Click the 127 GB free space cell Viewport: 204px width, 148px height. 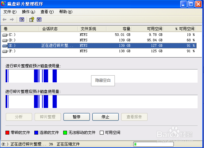(157, 45)
